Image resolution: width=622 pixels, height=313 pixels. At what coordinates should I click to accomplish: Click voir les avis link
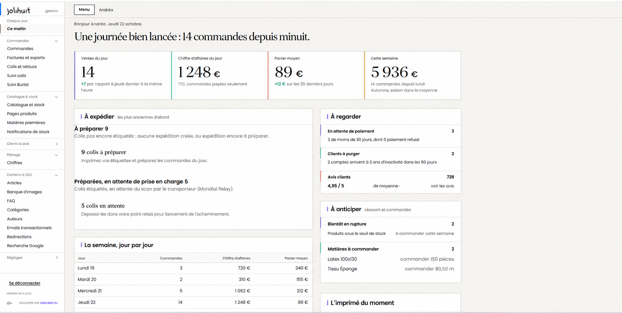pyautogui.click(x=442, y=186)
